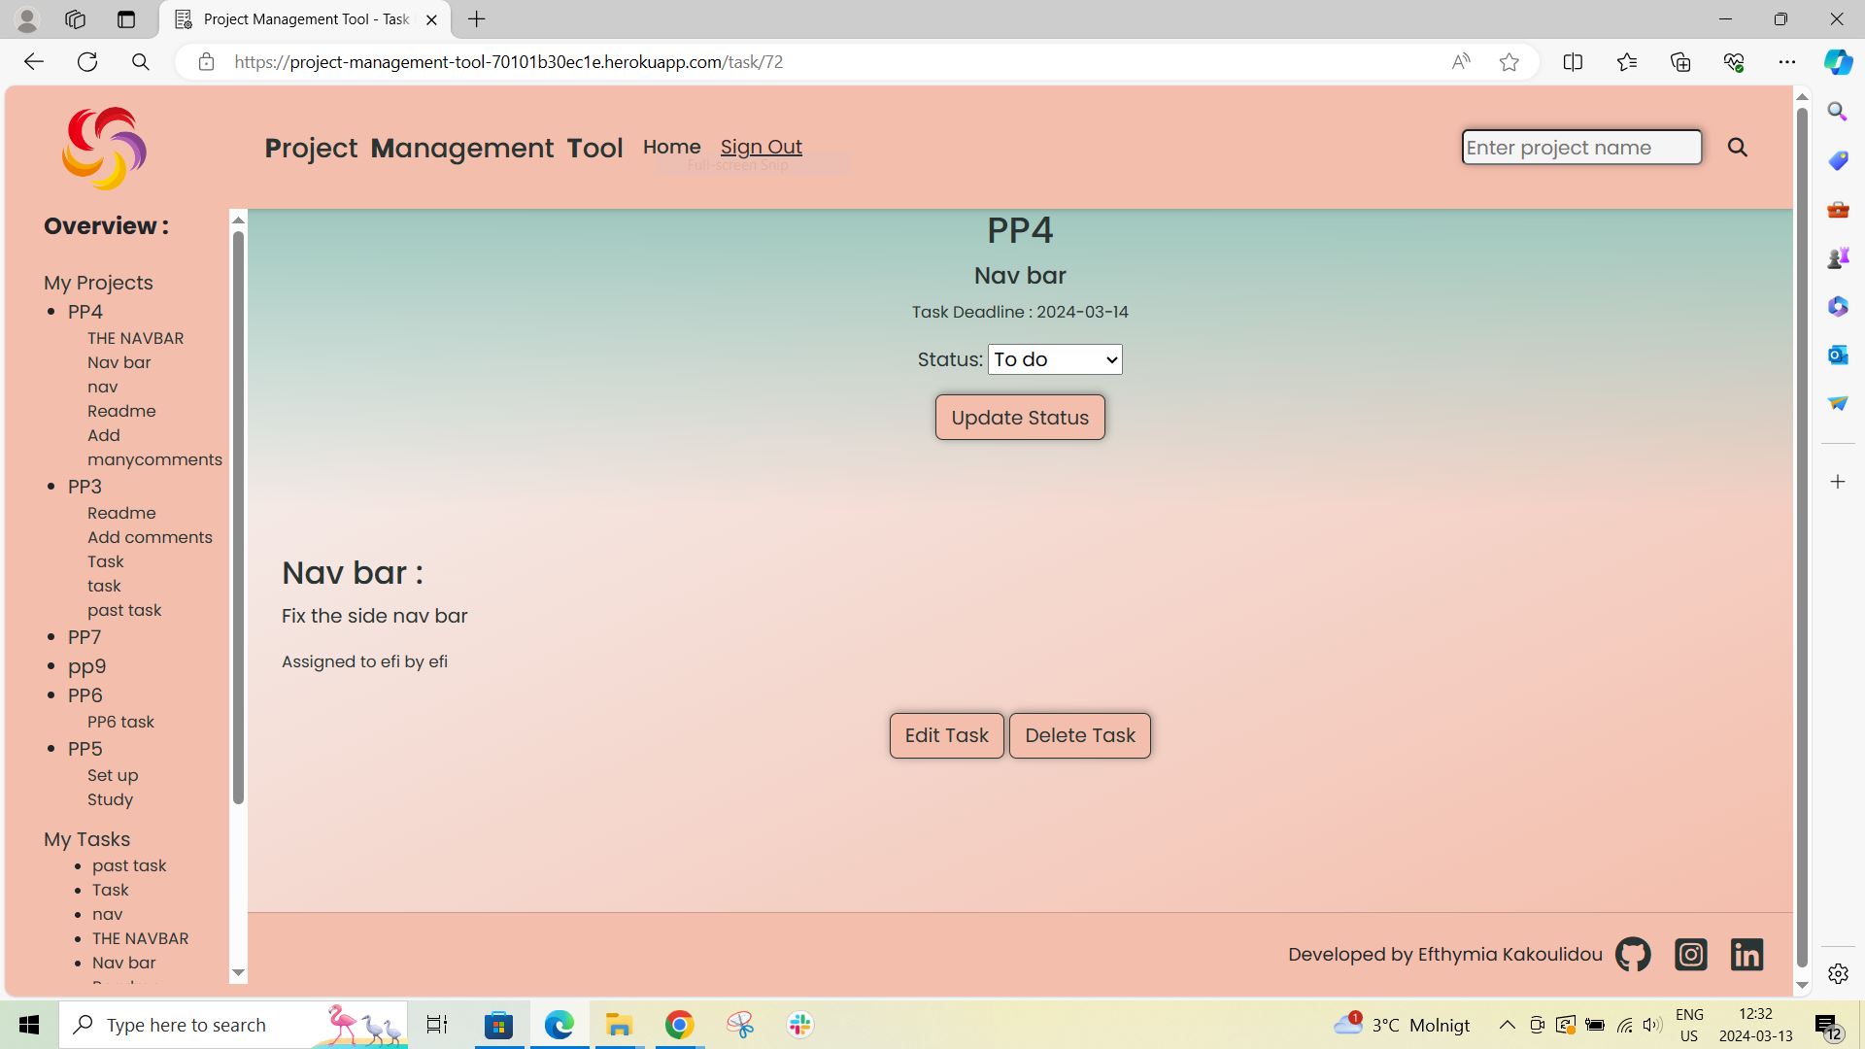Screen dimensions: 1865x1049
Task: Click the Read aloud icon in address bar
Action: 1461,61
